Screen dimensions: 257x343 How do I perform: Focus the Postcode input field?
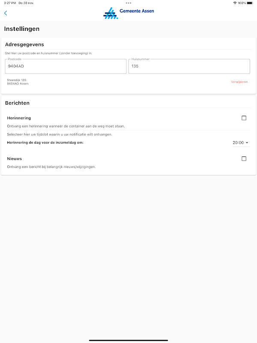tap(66, 66)
